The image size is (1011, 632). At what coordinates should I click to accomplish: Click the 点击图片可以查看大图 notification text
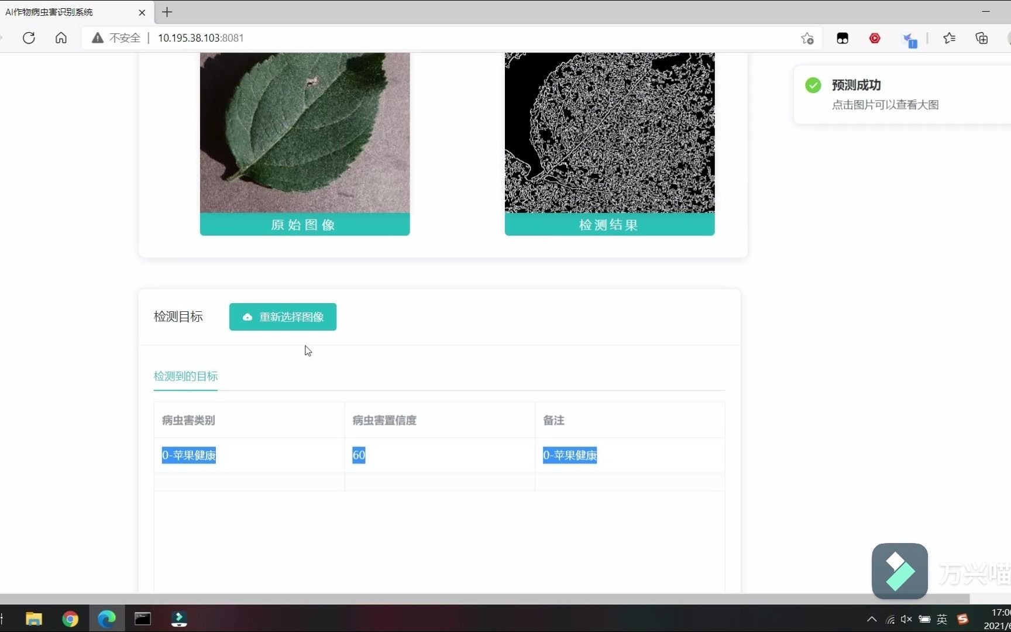point(885,105)
